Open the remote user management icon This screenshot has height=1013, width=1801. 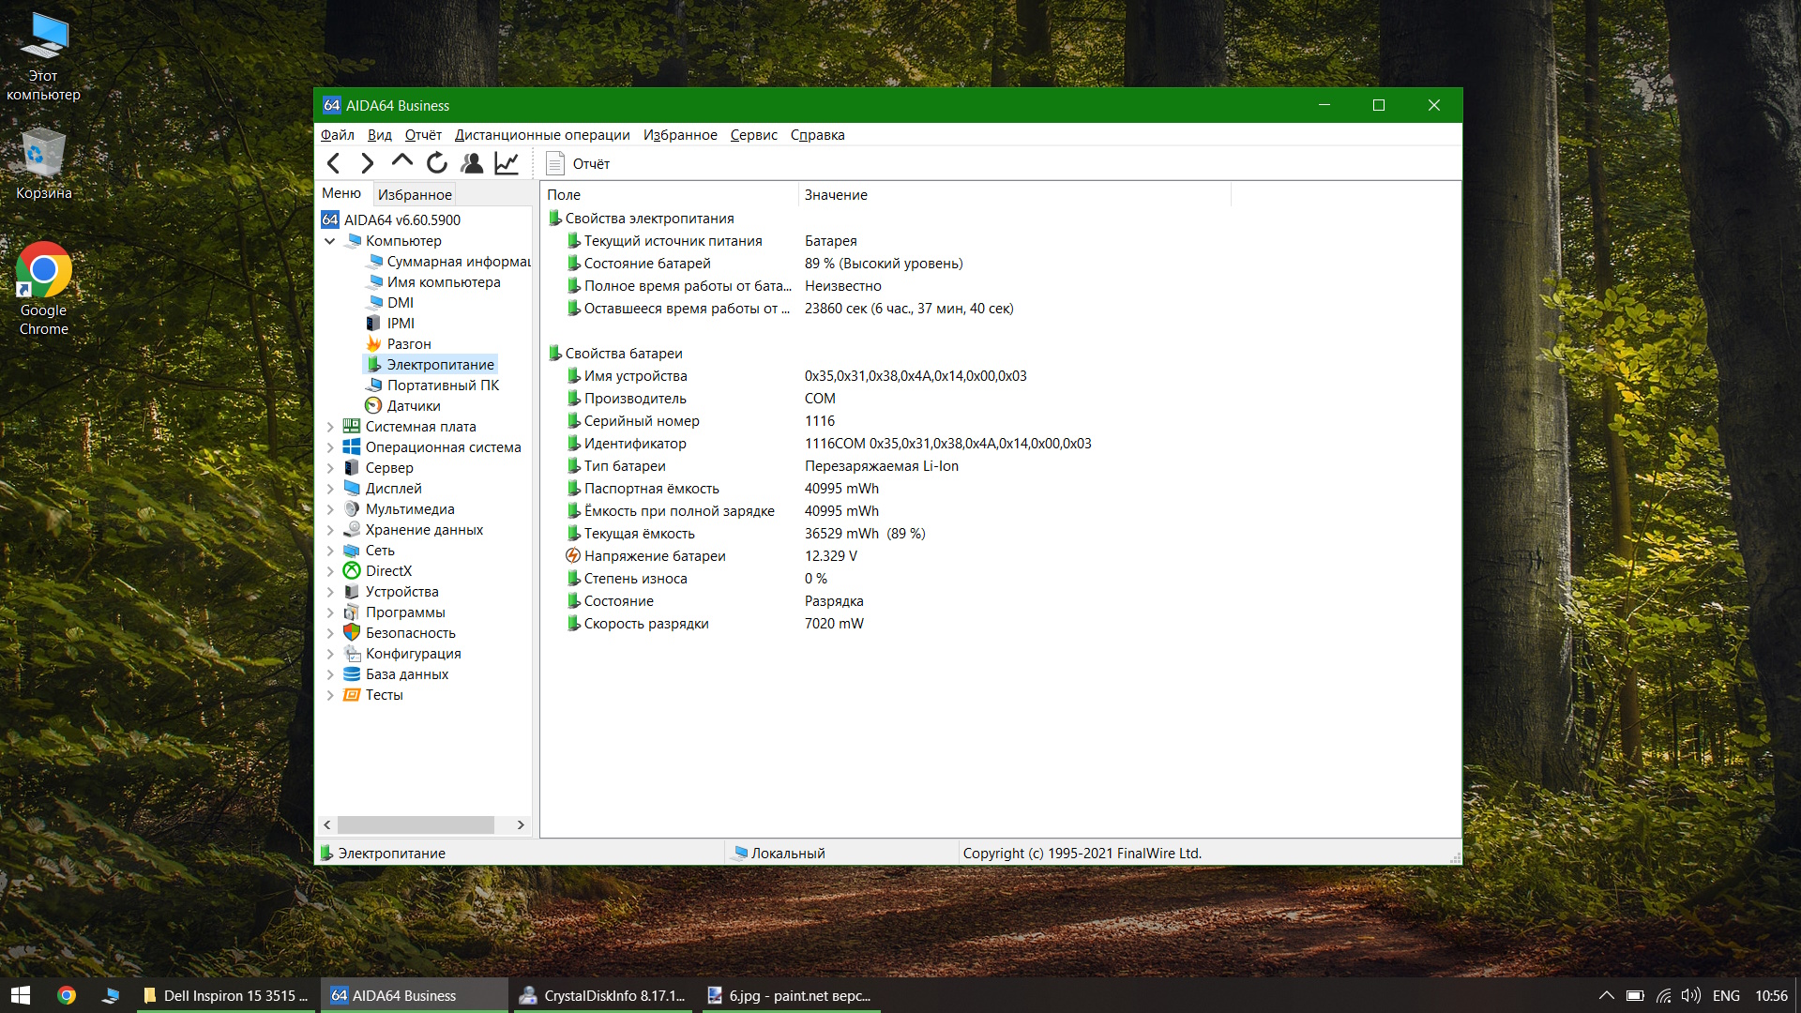(x=472, y=163)
